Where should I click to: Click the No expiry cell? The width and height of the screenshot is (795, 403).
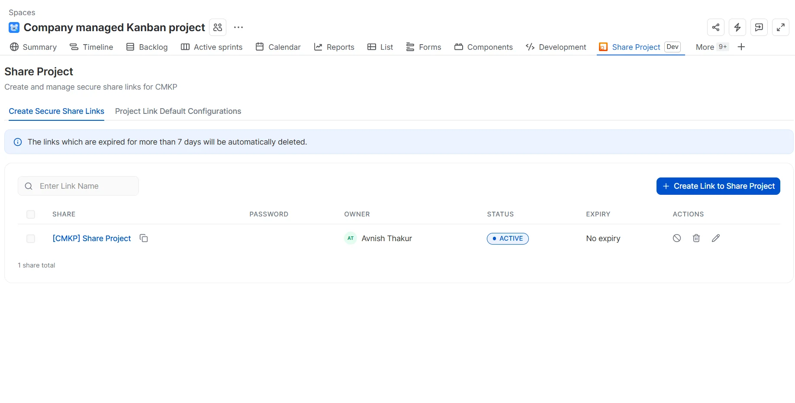(603, 239)
